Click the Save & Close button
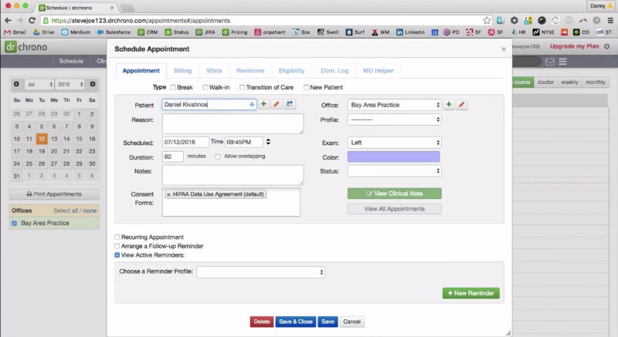 (295, 322)
